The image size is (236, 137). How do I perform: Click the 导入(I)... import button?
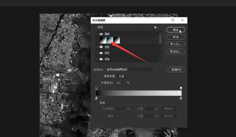176,44
